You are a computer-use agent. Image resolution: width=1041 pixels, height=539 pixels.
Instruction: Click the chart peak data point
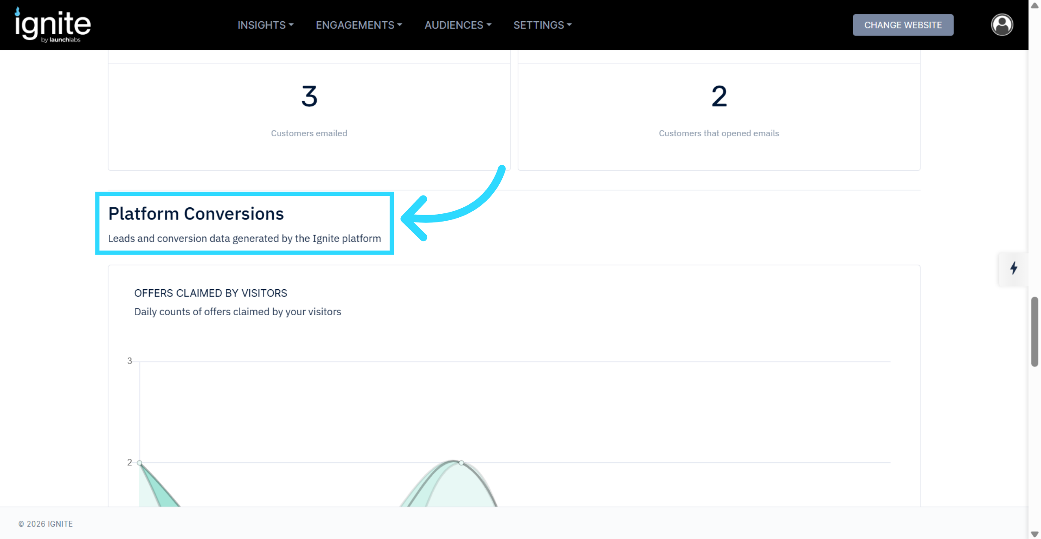pyautogui.click(x=462, y=463)
